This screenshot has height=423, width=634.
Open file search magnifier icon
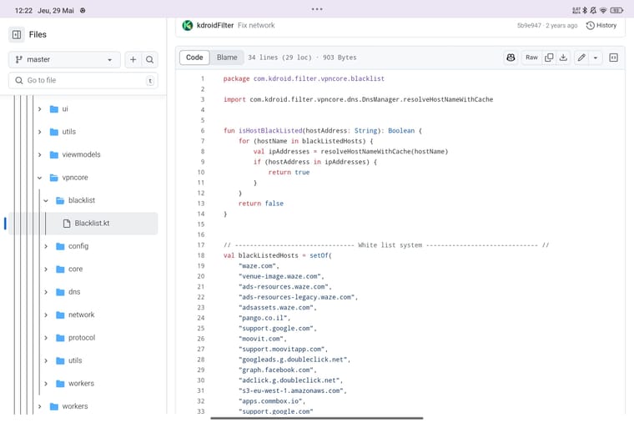[x=149, y=59]
